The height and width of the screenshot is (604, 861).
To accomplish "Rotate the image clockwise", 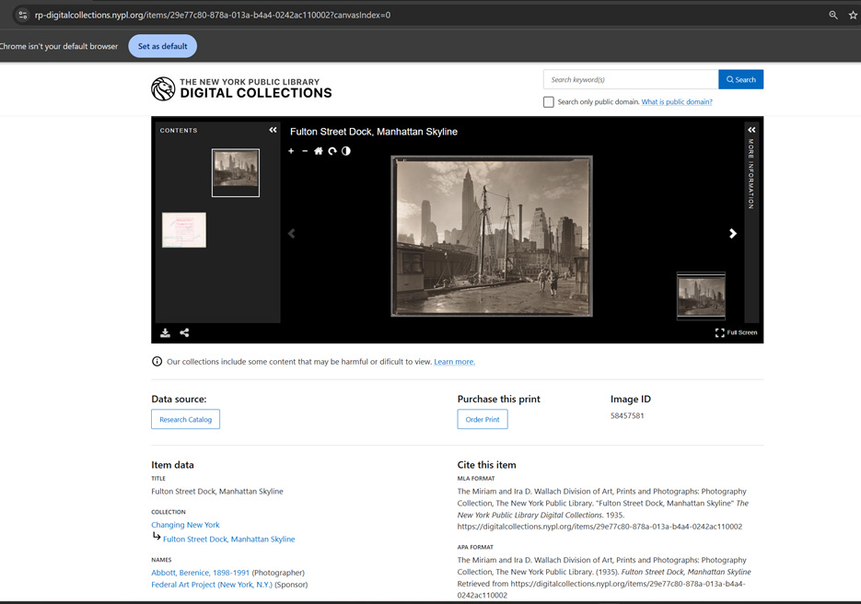I will tap(332, 151).
